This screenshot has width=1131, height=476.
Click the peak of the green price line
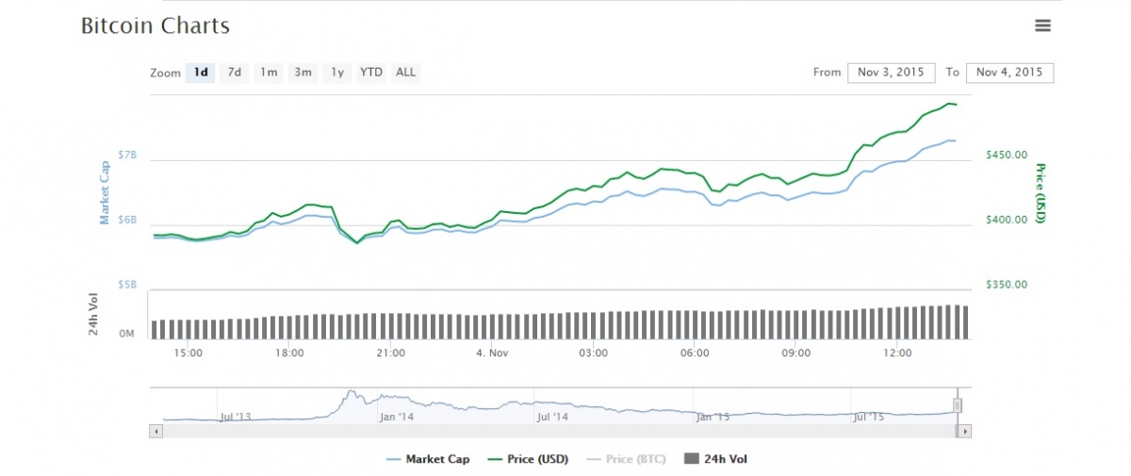click(x=948, y=103)
